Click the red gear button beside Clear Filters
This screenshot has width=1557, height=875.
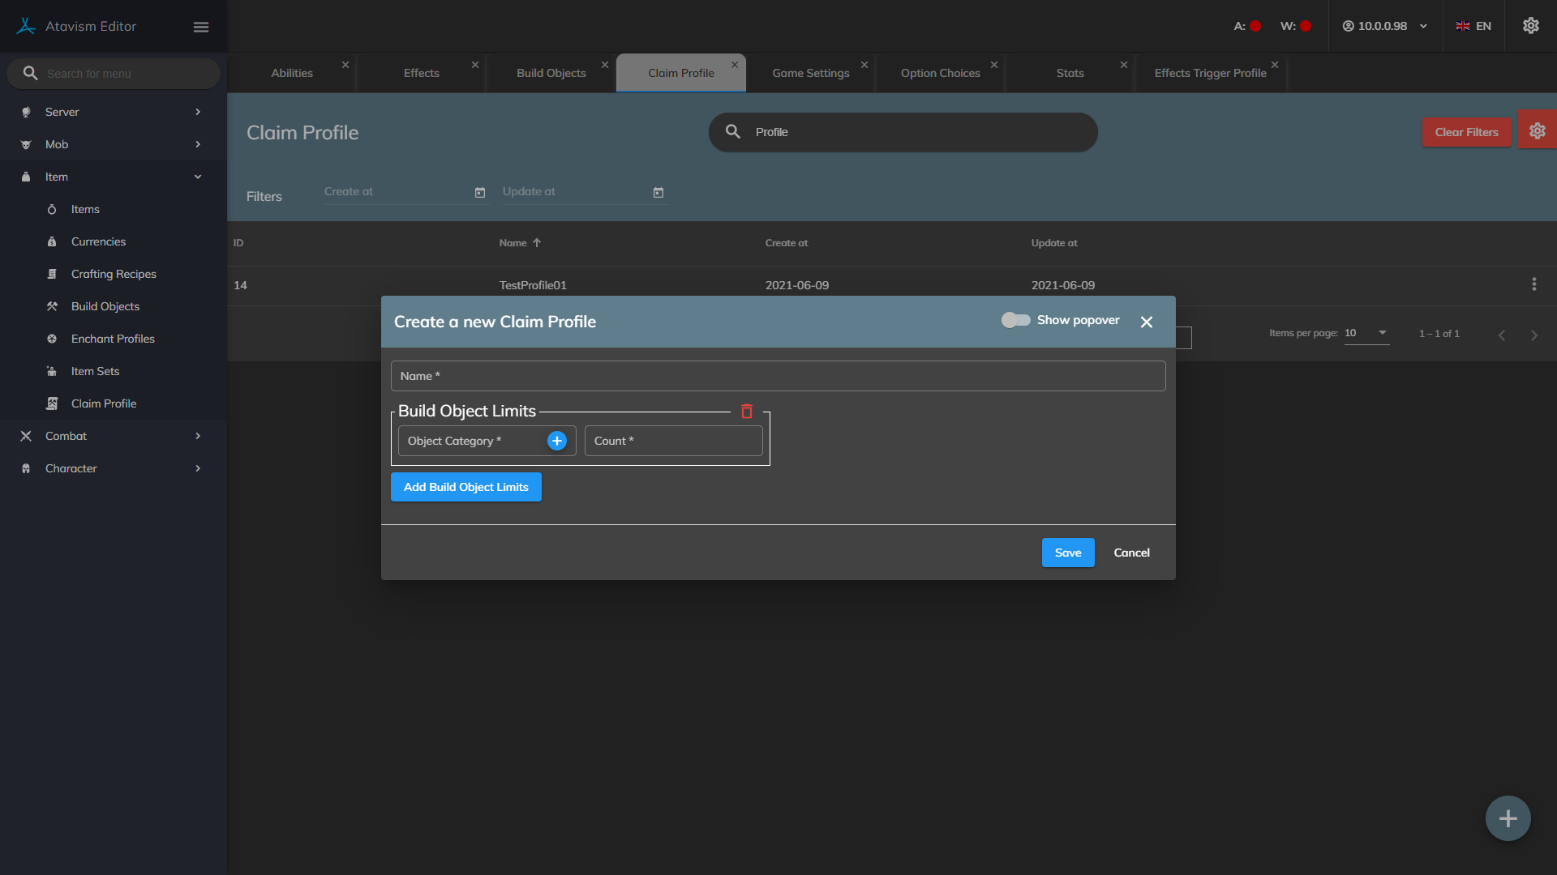pyautogui.click(x=1537, y=131)
